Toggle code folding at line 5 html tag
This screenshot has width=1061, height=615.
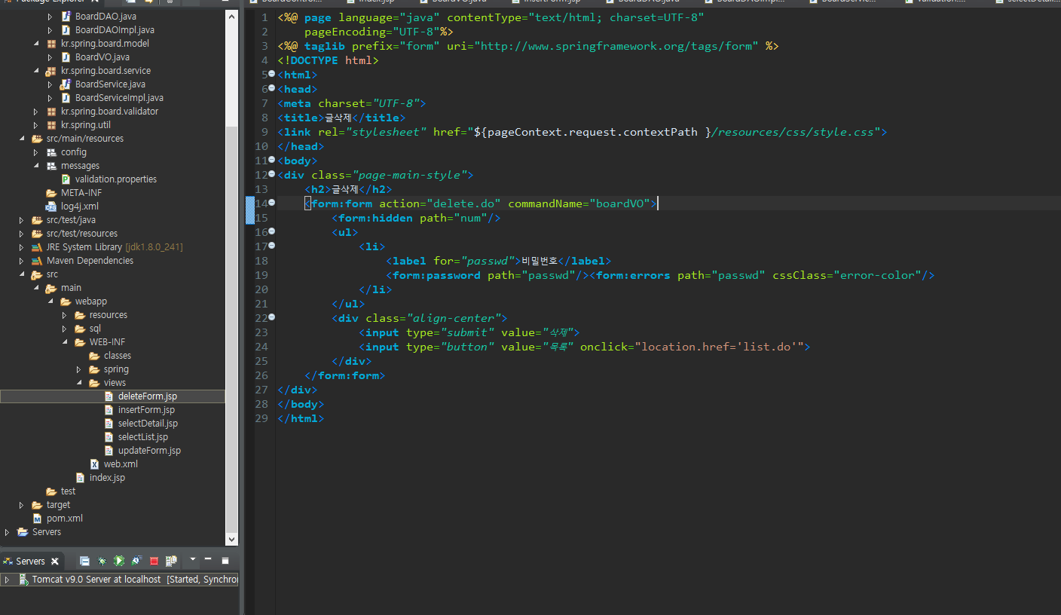pyautogui.click(x=272, y=75)
